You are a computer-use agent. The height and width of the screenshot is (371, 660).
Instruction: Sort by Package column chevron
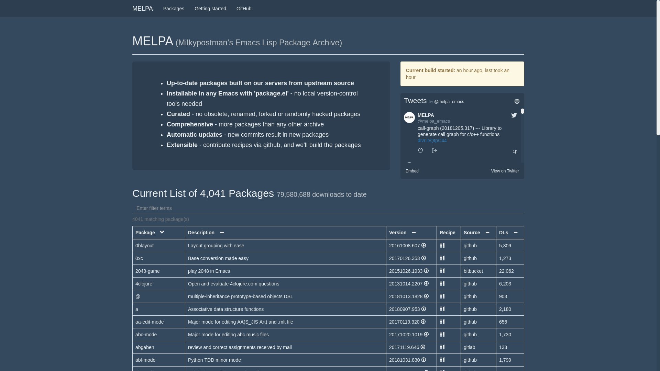pyautogui.click(x=162, y=233)
